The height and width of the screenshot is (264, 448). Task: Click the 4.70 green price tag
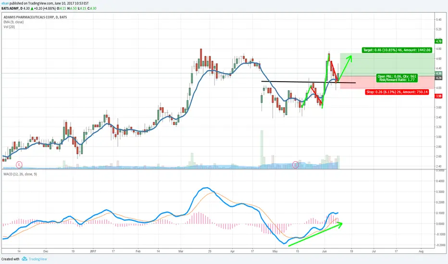click(438, 41)
